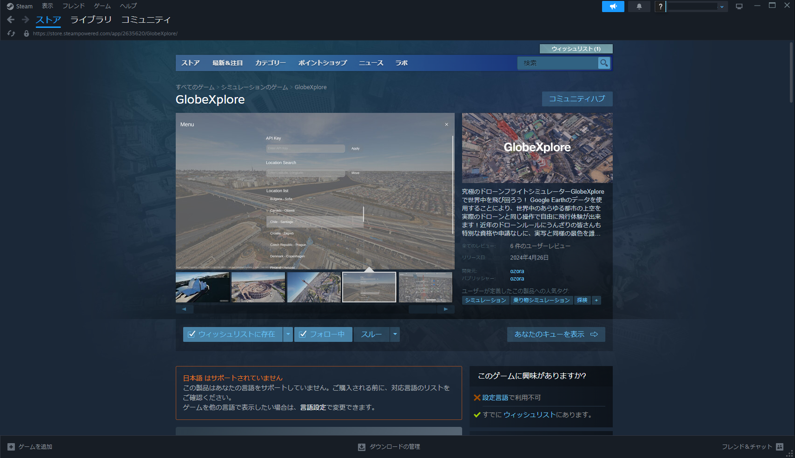Uncheck the フォロー中 checkbox
795x458 pixels.
coord(304,334)
